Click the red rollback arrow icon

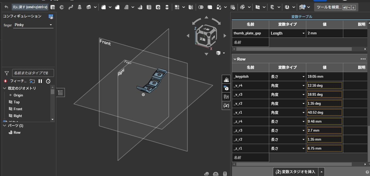click(x=5, y=81)
